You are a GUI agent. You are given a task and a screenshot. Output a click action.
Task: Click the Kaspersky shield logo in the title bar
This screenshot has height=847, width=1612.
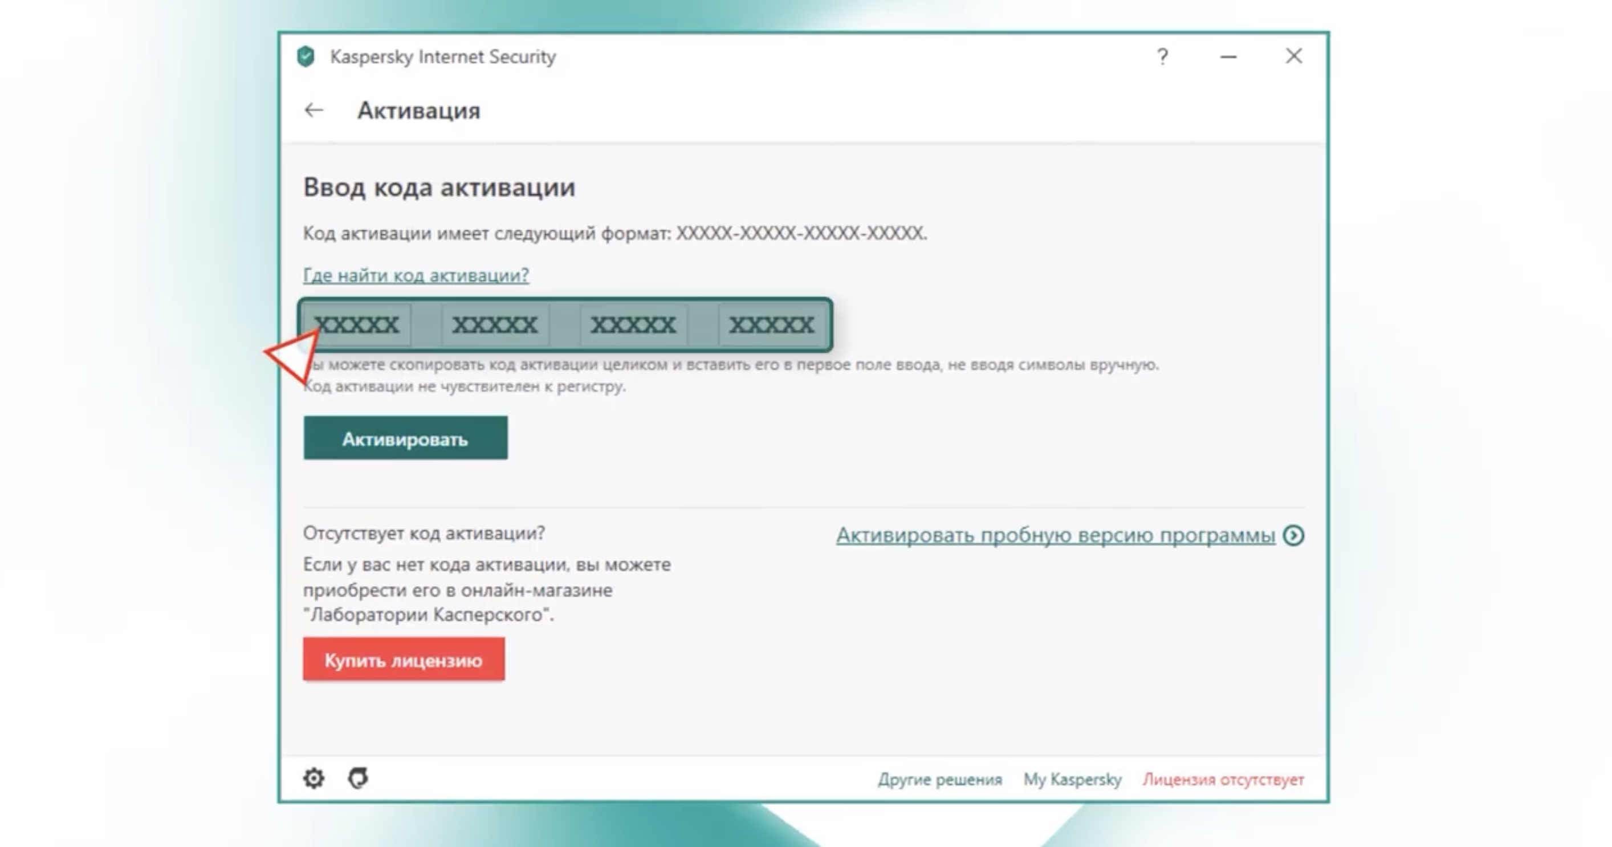[306, 56]
